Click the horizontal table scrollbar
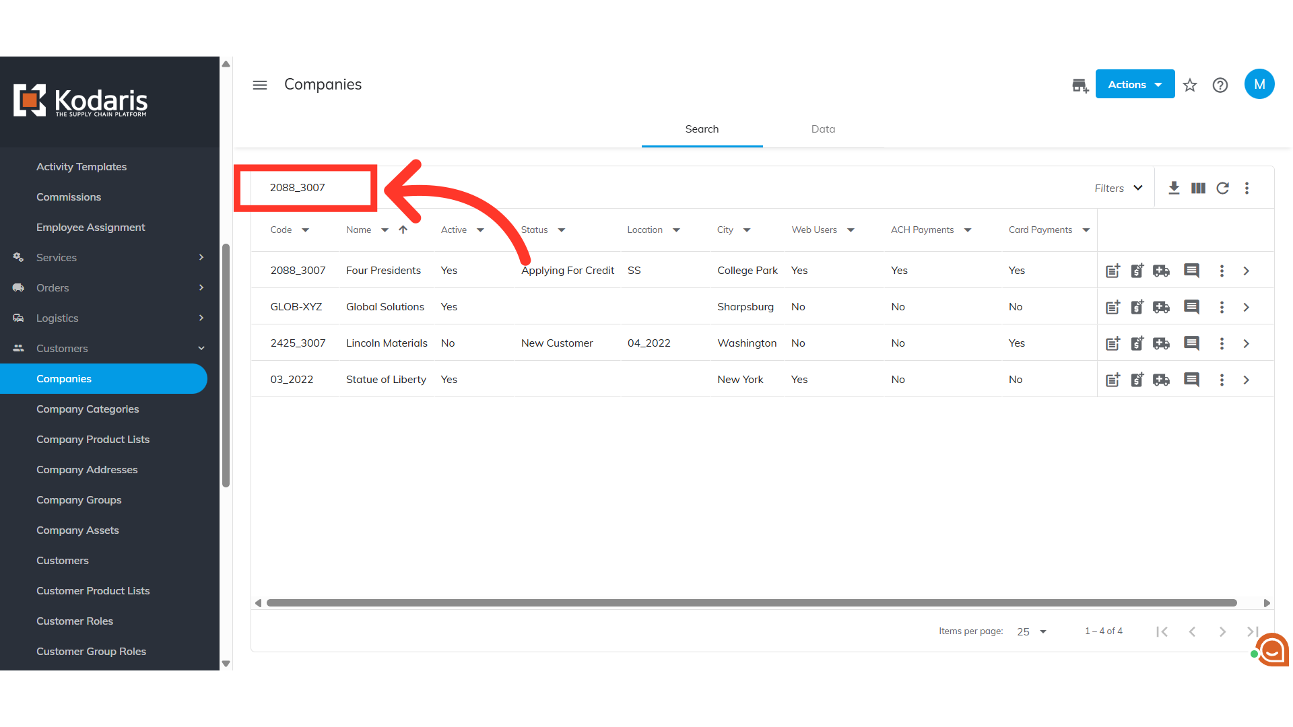This screenshot has width=1293, height=727. tap(751, 602)
